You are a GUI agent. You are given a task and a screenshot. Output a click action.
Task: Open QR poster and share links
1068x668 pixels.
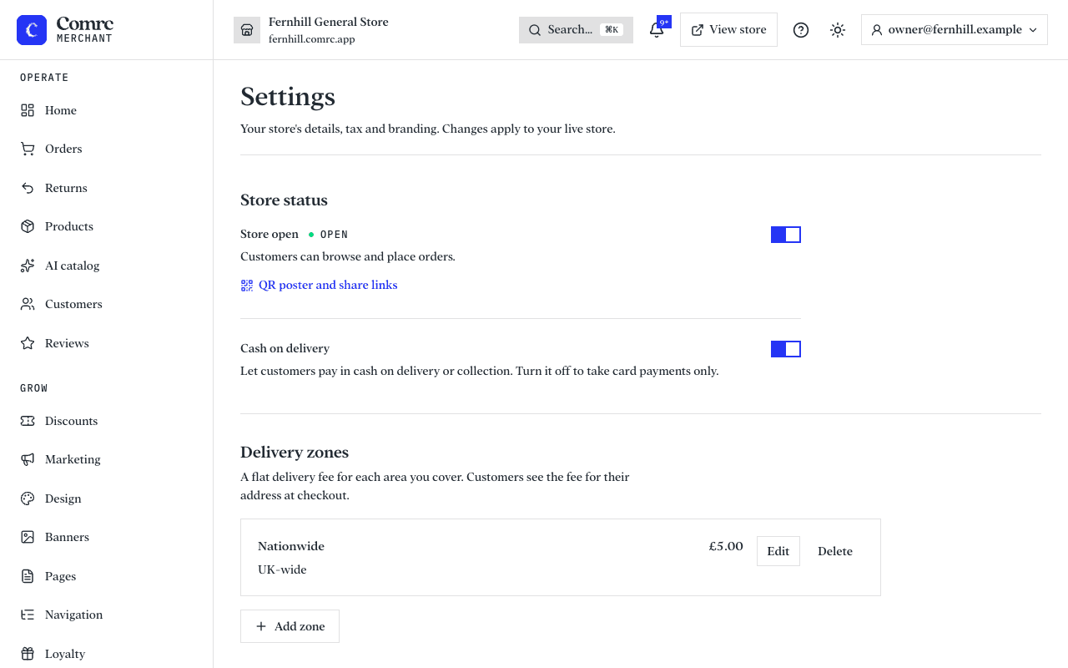tap(319, 286)
